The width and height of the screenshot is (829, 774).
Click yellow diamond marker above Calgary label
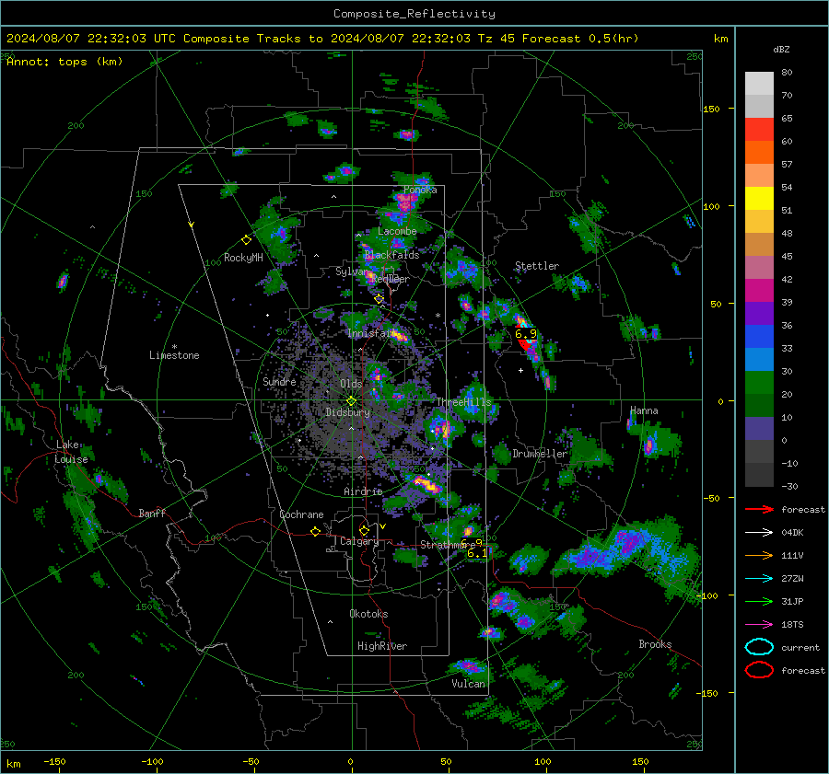(364, 530)
